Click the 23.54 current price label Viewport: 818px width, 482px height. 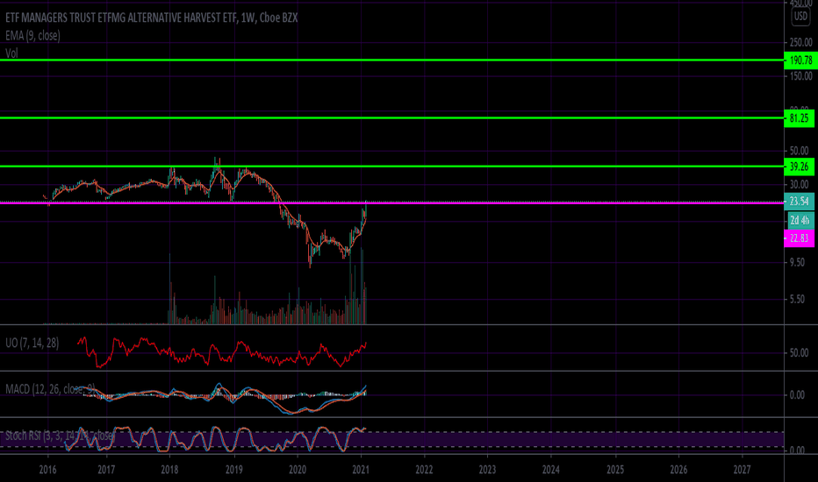pos(800,202)
